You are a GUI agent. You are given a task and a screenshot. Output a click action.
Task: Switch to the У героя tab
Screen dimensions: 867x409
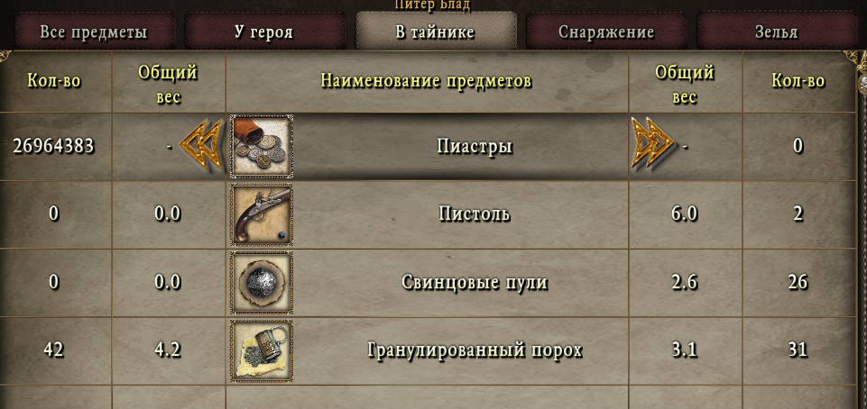[x=264, y=32]
